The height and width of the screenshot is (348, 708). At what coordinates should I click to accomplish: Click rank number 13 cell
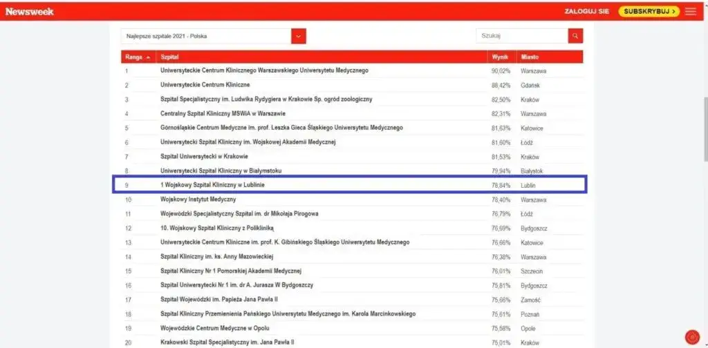[128, 242]
